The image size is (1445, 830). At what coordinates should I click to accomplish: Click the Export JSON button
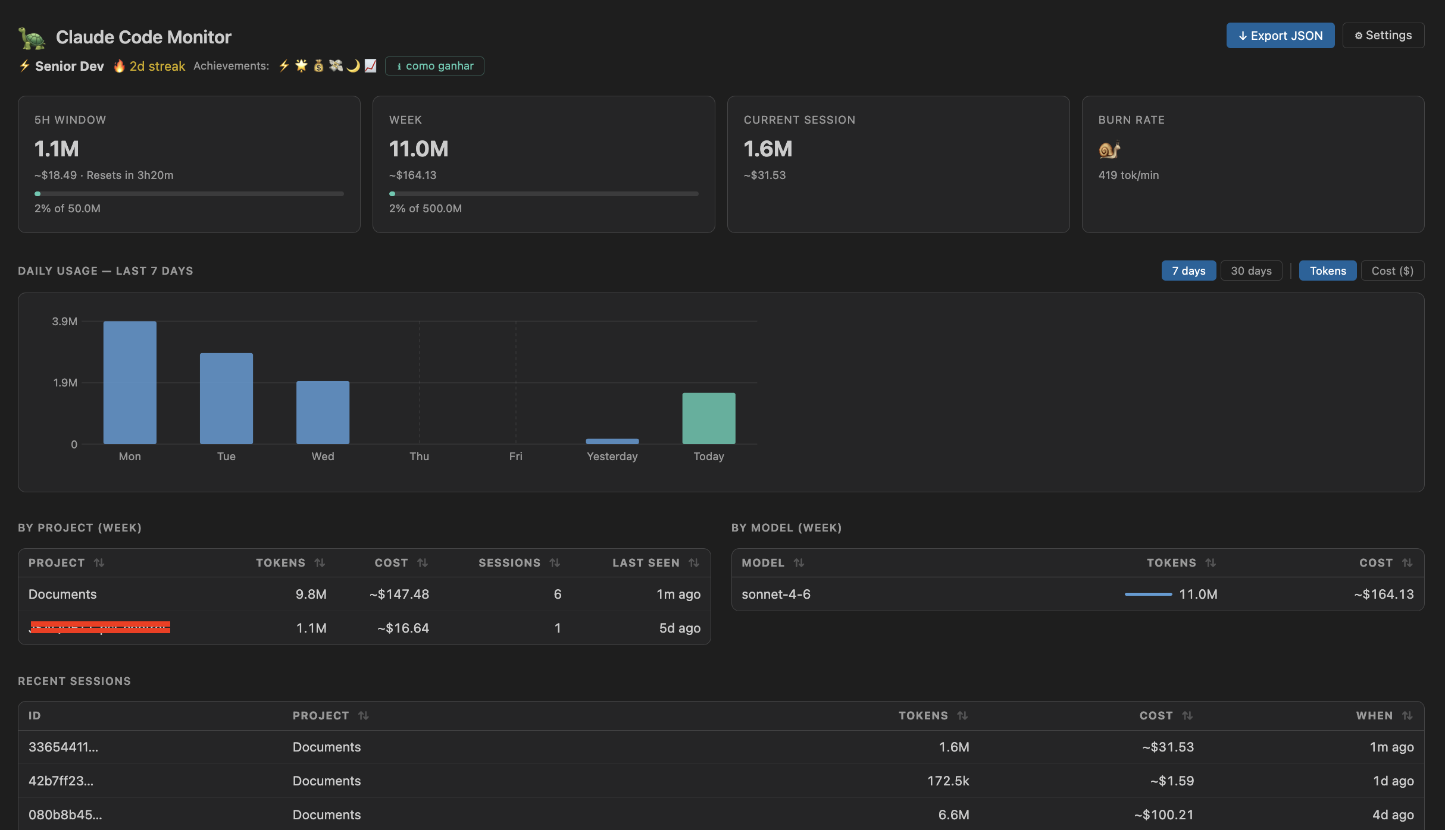pyautogui.click(x=1280, y=36)
